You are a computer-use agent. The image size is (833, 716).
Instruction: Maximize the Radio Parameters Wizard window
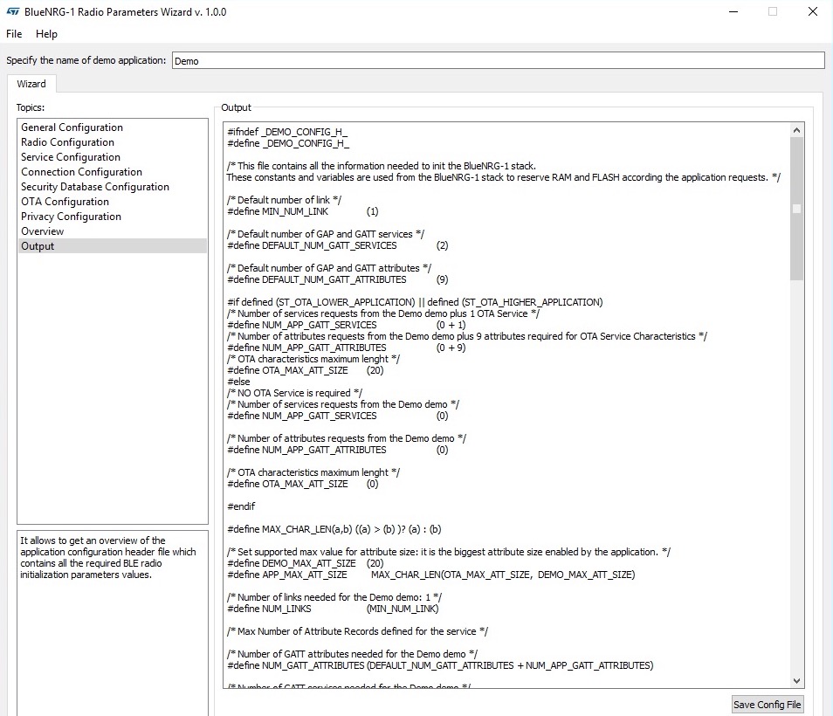click(x=772, y=12)
